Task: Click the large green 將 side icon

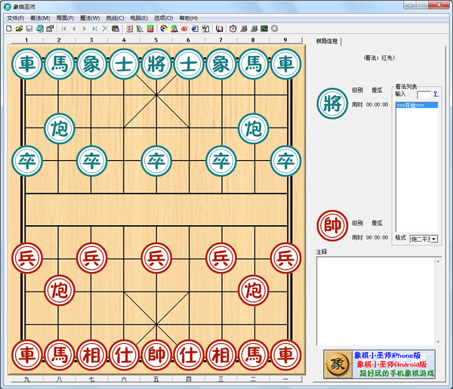Action: tap(332, 103)
